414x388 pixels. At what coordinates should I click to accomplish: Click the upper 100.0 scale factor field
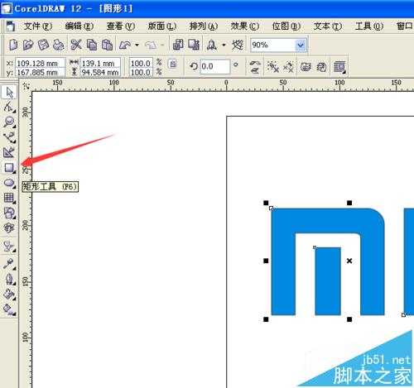click(x=141, y=63)
